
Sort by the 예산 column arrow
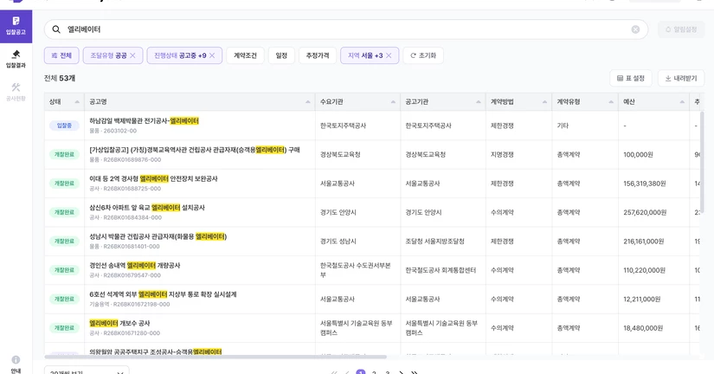tap(682, 101)
